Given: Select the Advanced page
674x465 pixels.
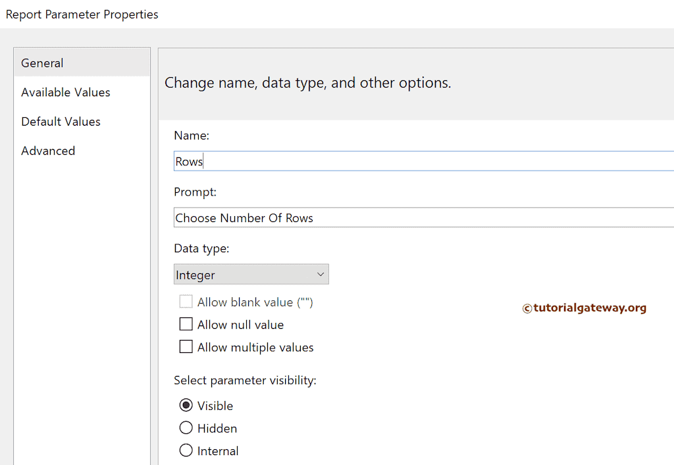Looking at the screenshot, I should pyautogui.click(x=48, y=150).
